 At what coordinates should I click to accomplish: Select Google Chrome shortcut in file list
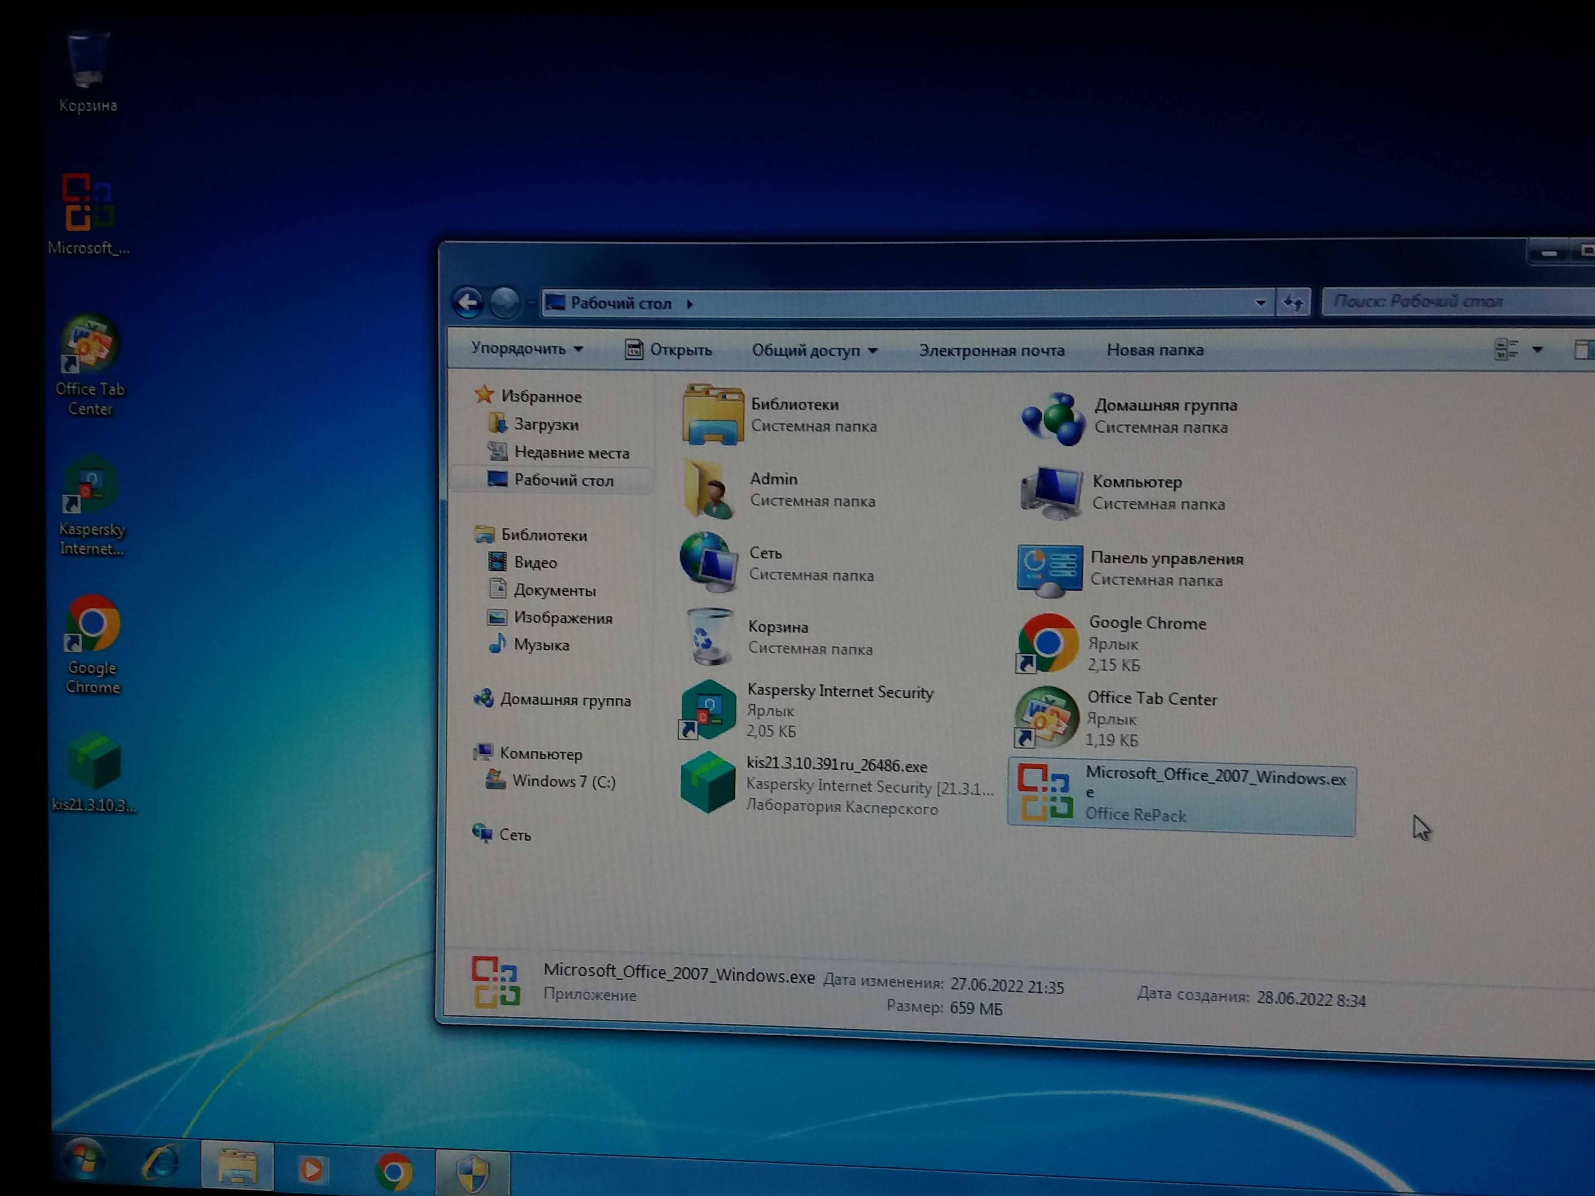(1048, 644)
